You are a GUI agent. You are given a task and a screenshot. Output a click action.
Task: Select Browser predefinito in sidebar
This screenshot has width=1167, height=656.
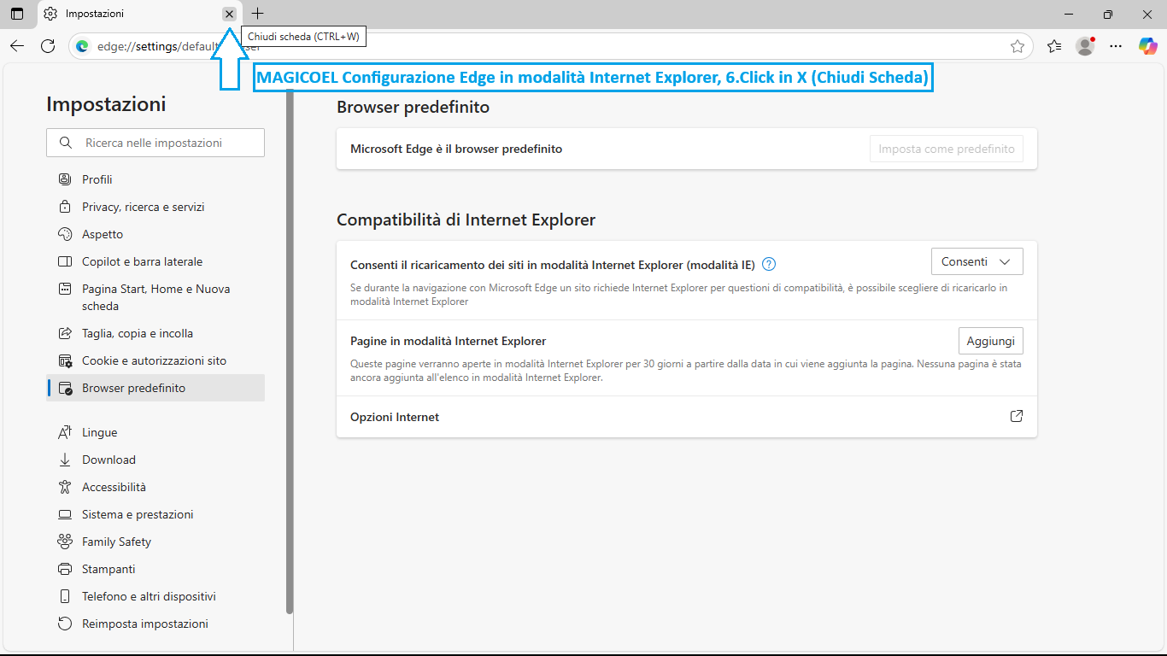click(155, 388)
